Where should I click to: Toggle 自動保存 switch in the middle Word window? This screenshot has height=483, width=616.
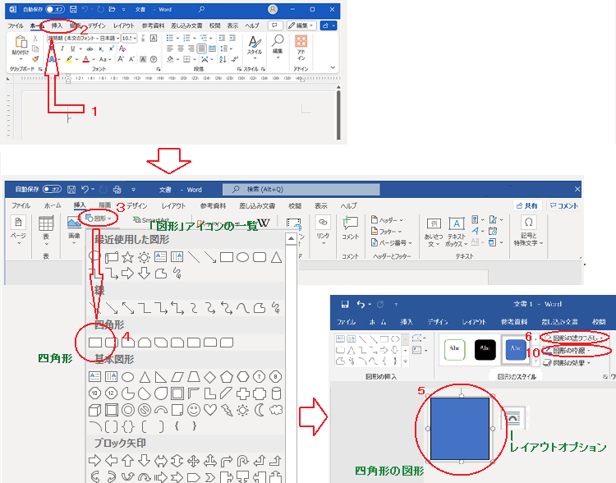(54, 188)
